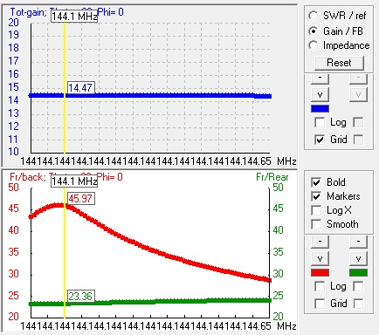Toggle the right Grid checkbox in gain panel
The image size is (379, 335).
pos(358,140)
